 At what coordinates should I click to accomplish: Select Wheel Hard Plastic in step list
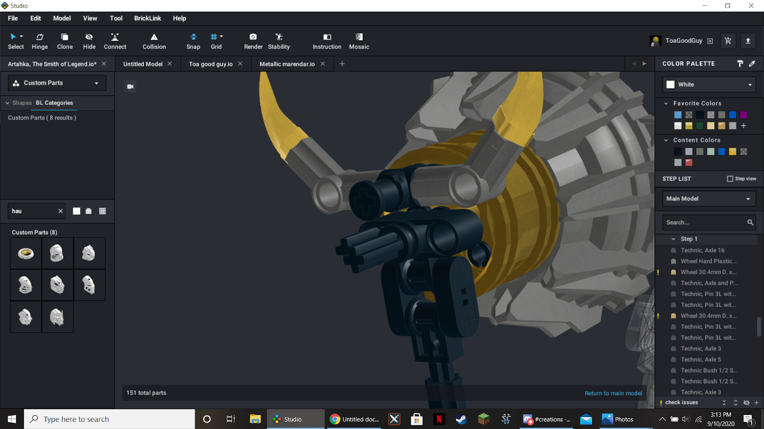tap(709, 261)
